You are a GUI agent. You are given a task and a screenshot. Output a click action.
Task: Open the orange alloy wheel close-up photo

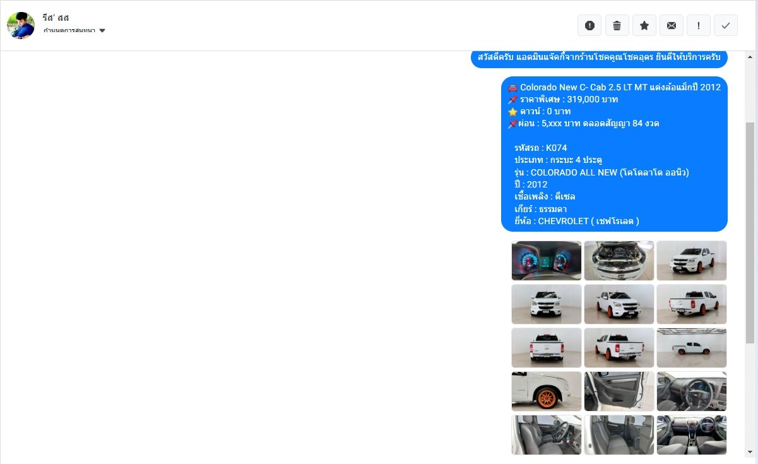coord(547,391)
